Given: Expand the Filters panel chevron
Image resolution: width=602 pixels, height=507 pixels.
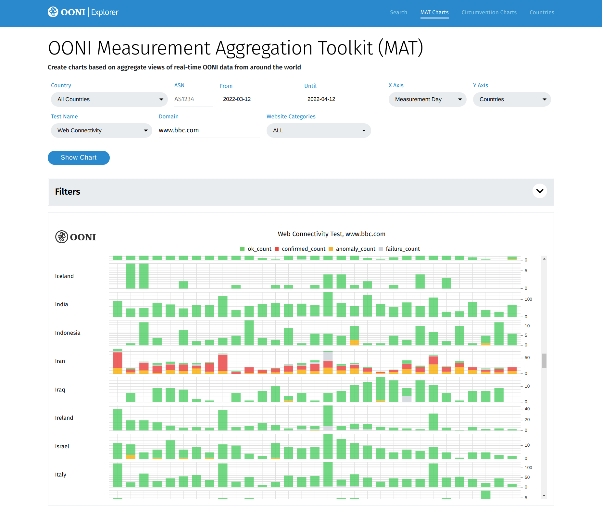Looking at the screenshot, I should pyautogui.click(x=540, y=191).
